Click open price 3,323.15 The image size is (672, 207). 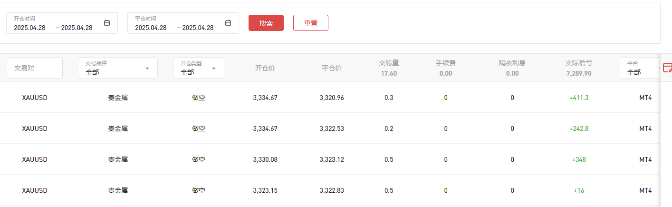point(265,190)
